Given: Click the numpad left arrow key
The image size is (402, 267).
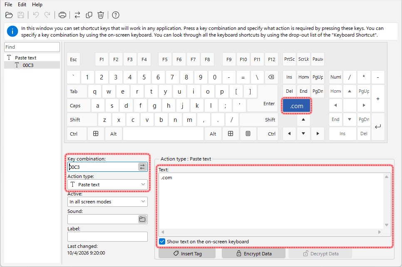Looking at the screenshot, I should 335,105.
